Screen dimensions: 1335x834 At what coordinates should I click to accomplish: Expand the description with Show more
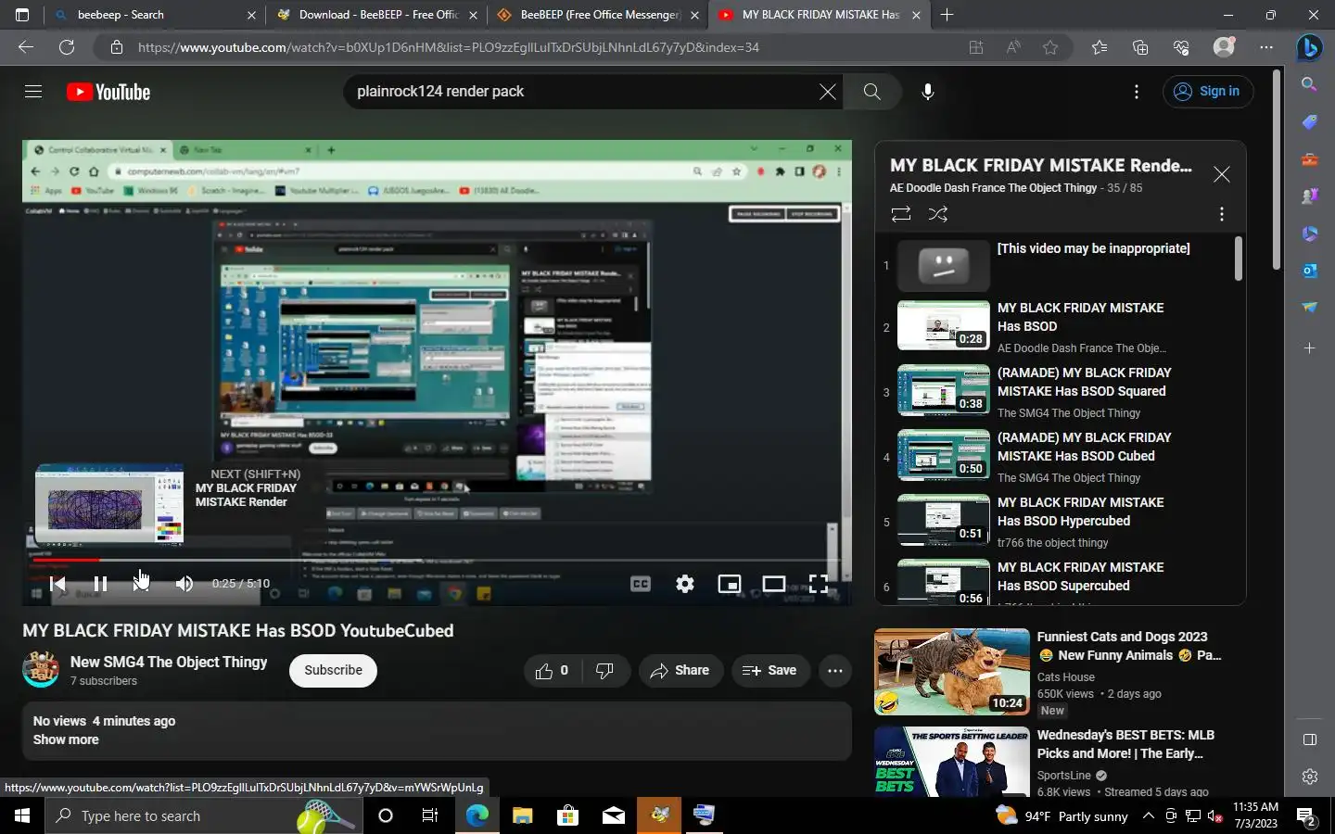[x=66, y=739]
